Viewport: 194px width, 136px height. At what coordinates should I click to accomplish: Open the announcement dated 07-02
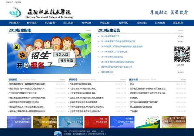118,41
